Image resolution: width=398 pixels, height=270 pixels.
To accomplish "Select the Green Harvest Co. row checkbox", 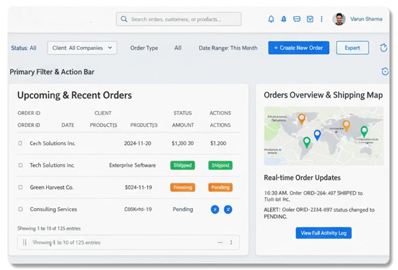I will click(21, 187).
